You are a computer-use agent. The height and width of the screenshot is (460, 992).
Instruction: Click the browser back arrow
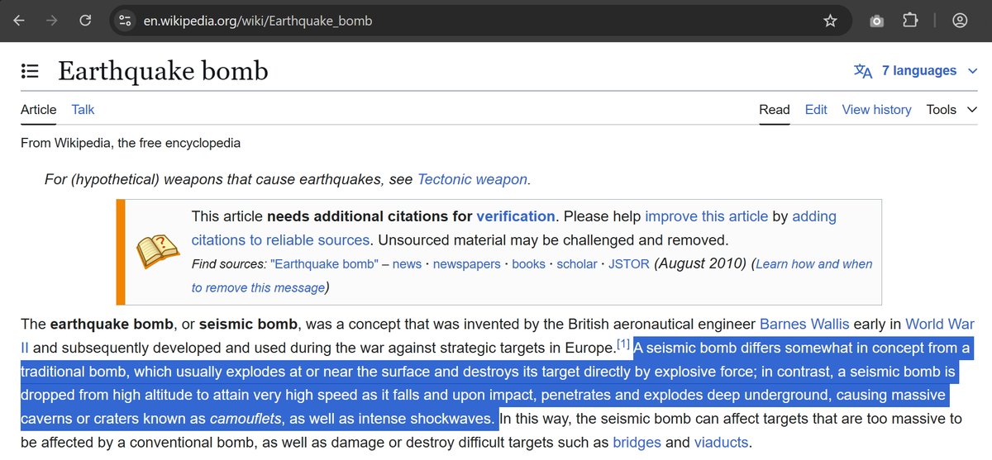coord(18,21)
